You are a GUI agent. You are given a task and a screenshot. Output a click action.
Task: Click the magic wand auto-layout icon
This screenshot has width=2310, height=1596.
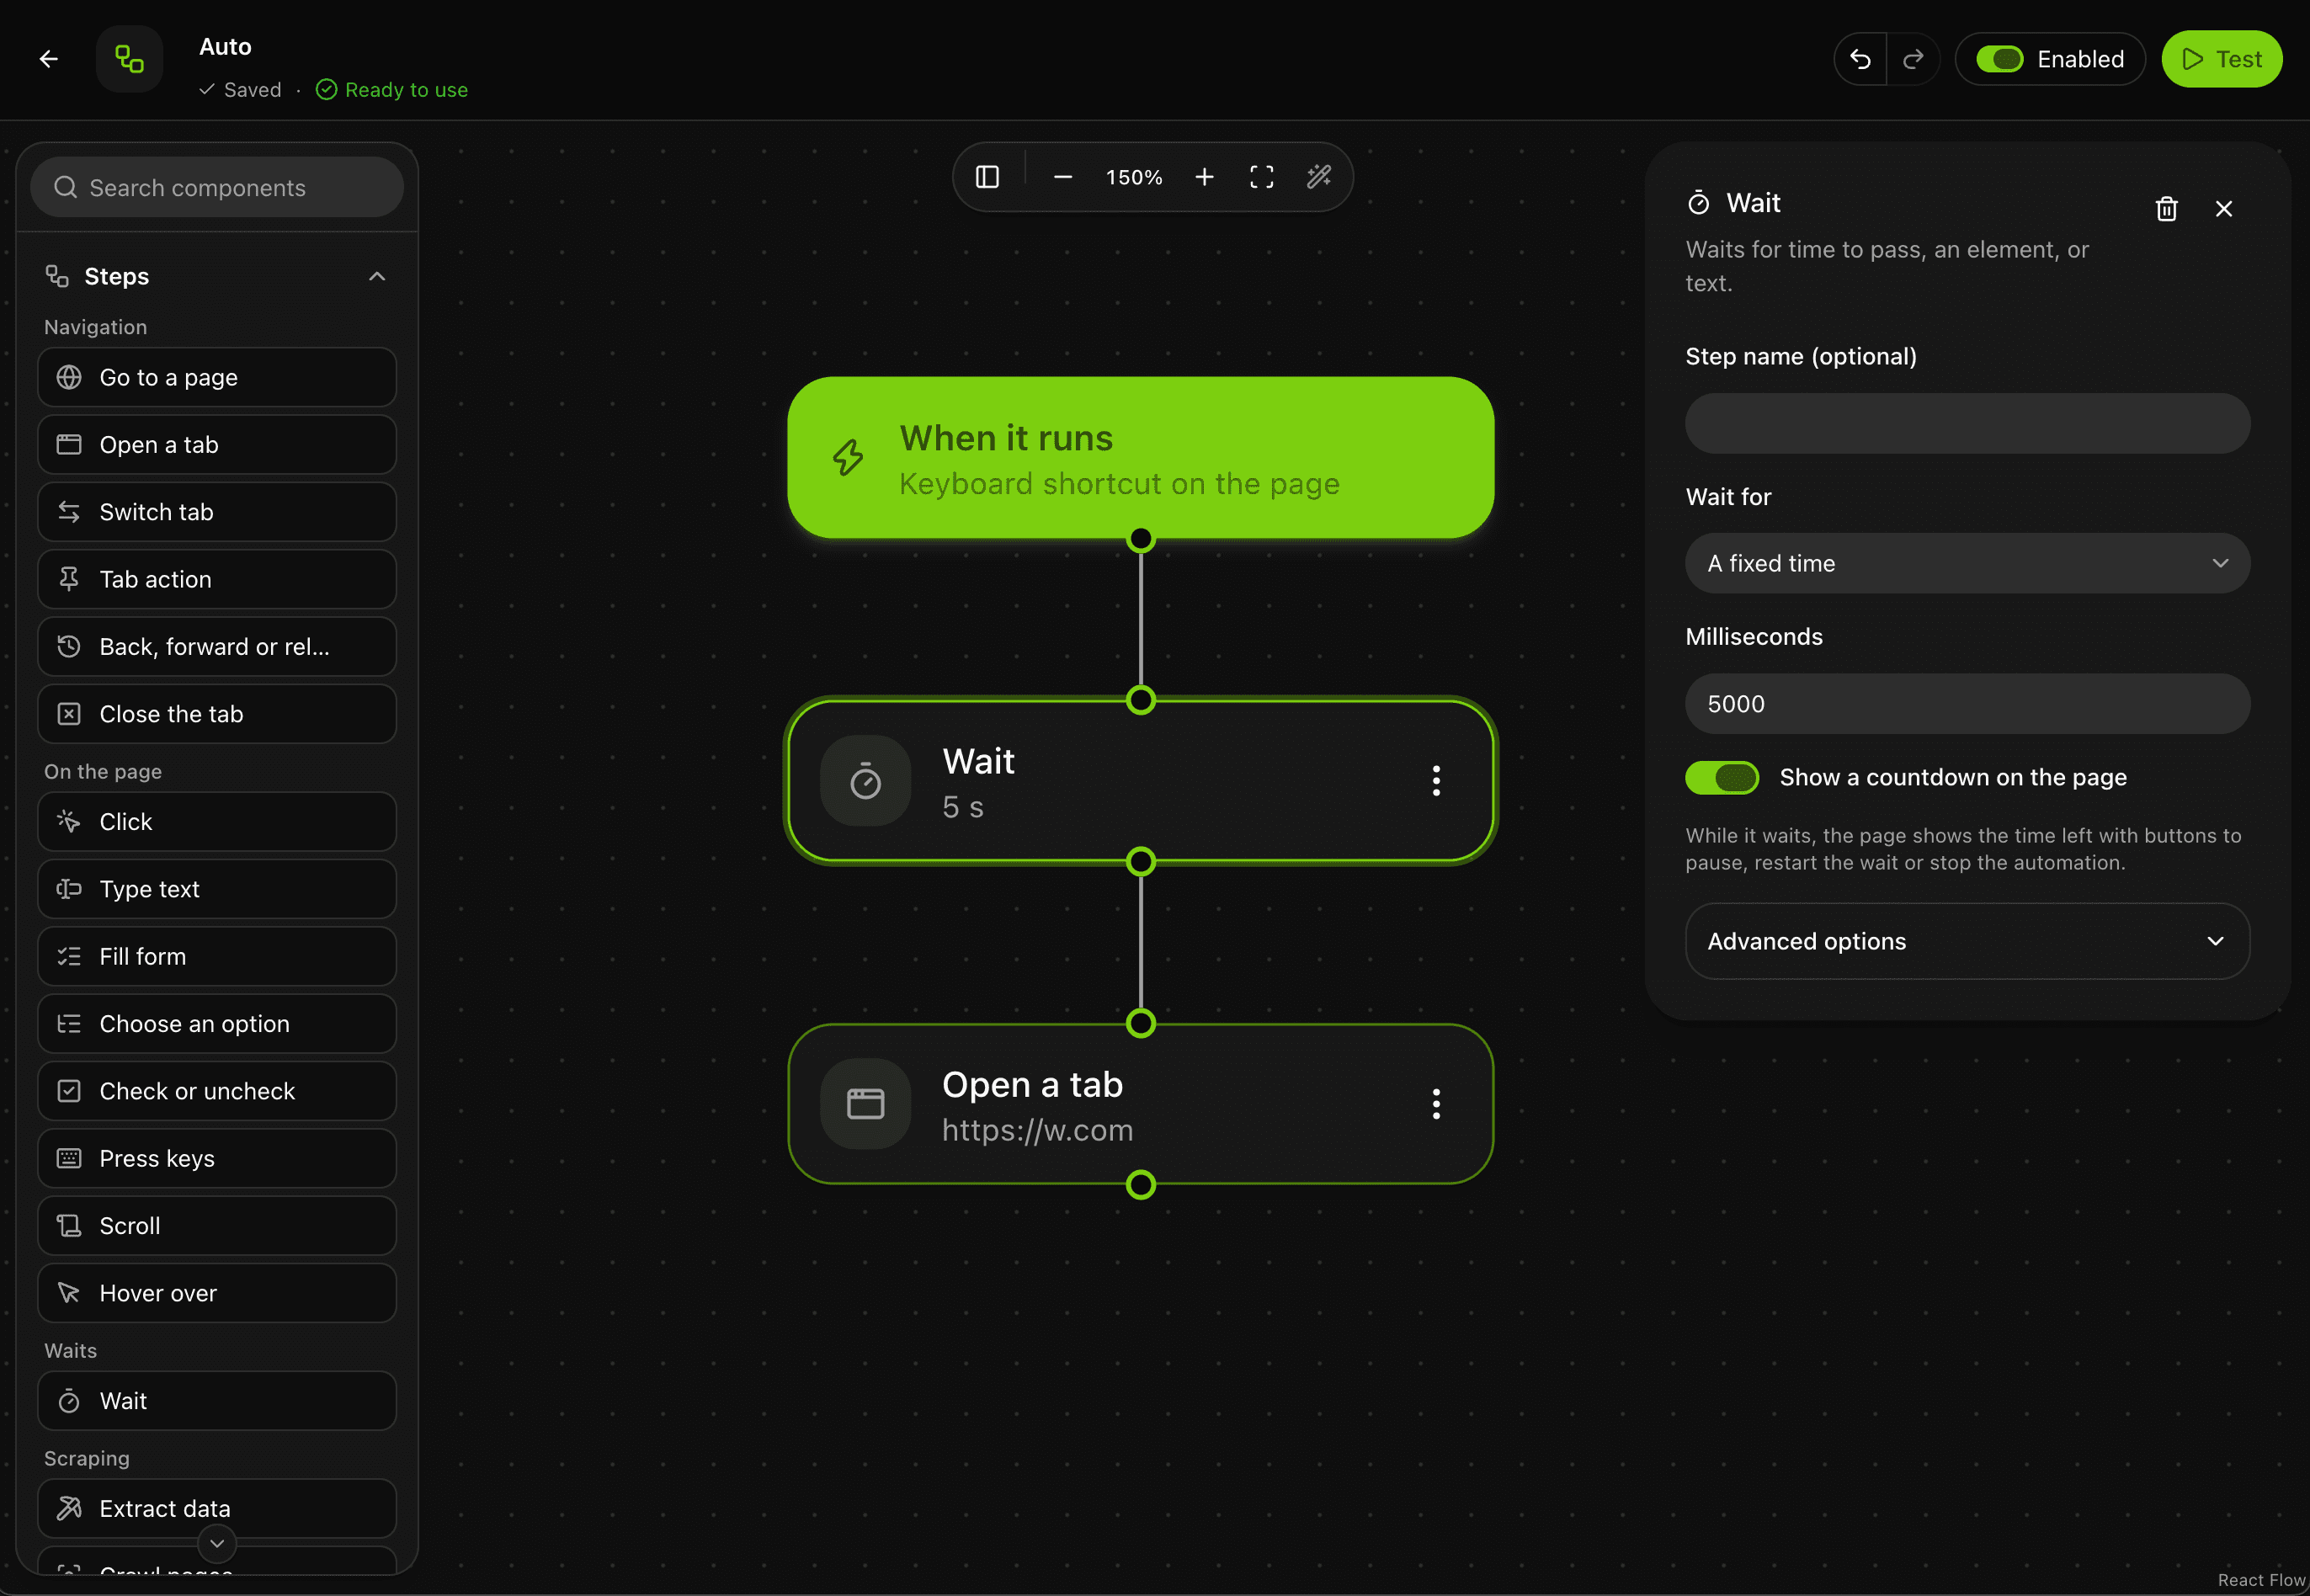[x=1318, y=177]
